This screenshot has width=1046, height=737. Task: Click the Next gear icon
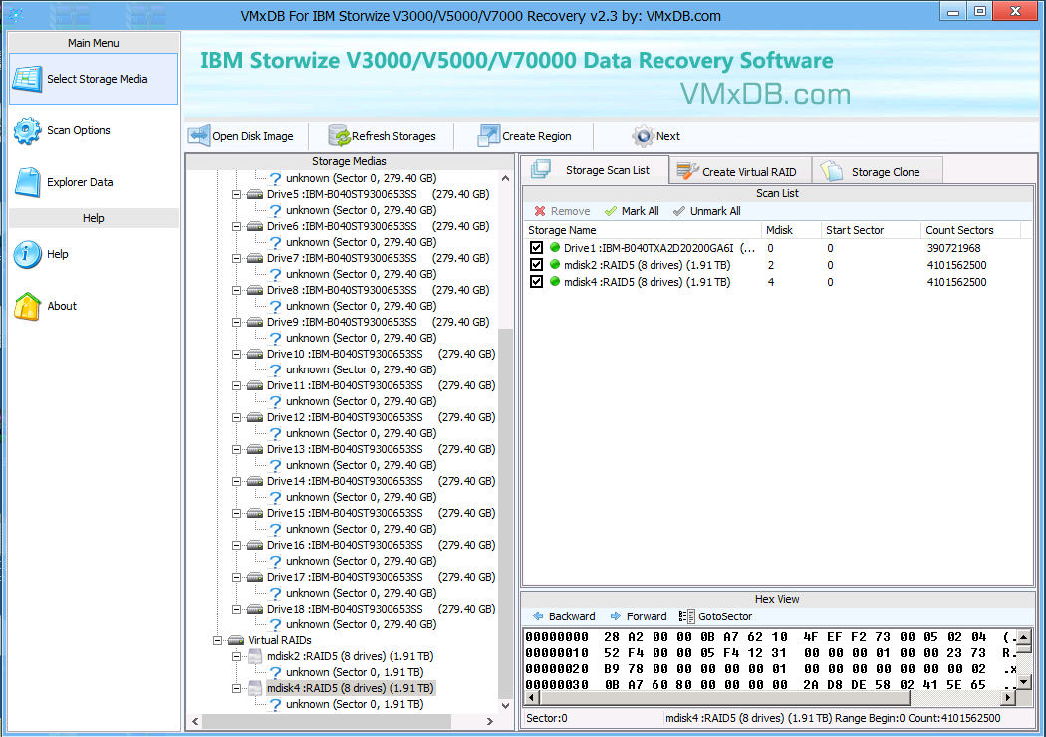coord(643,136)
